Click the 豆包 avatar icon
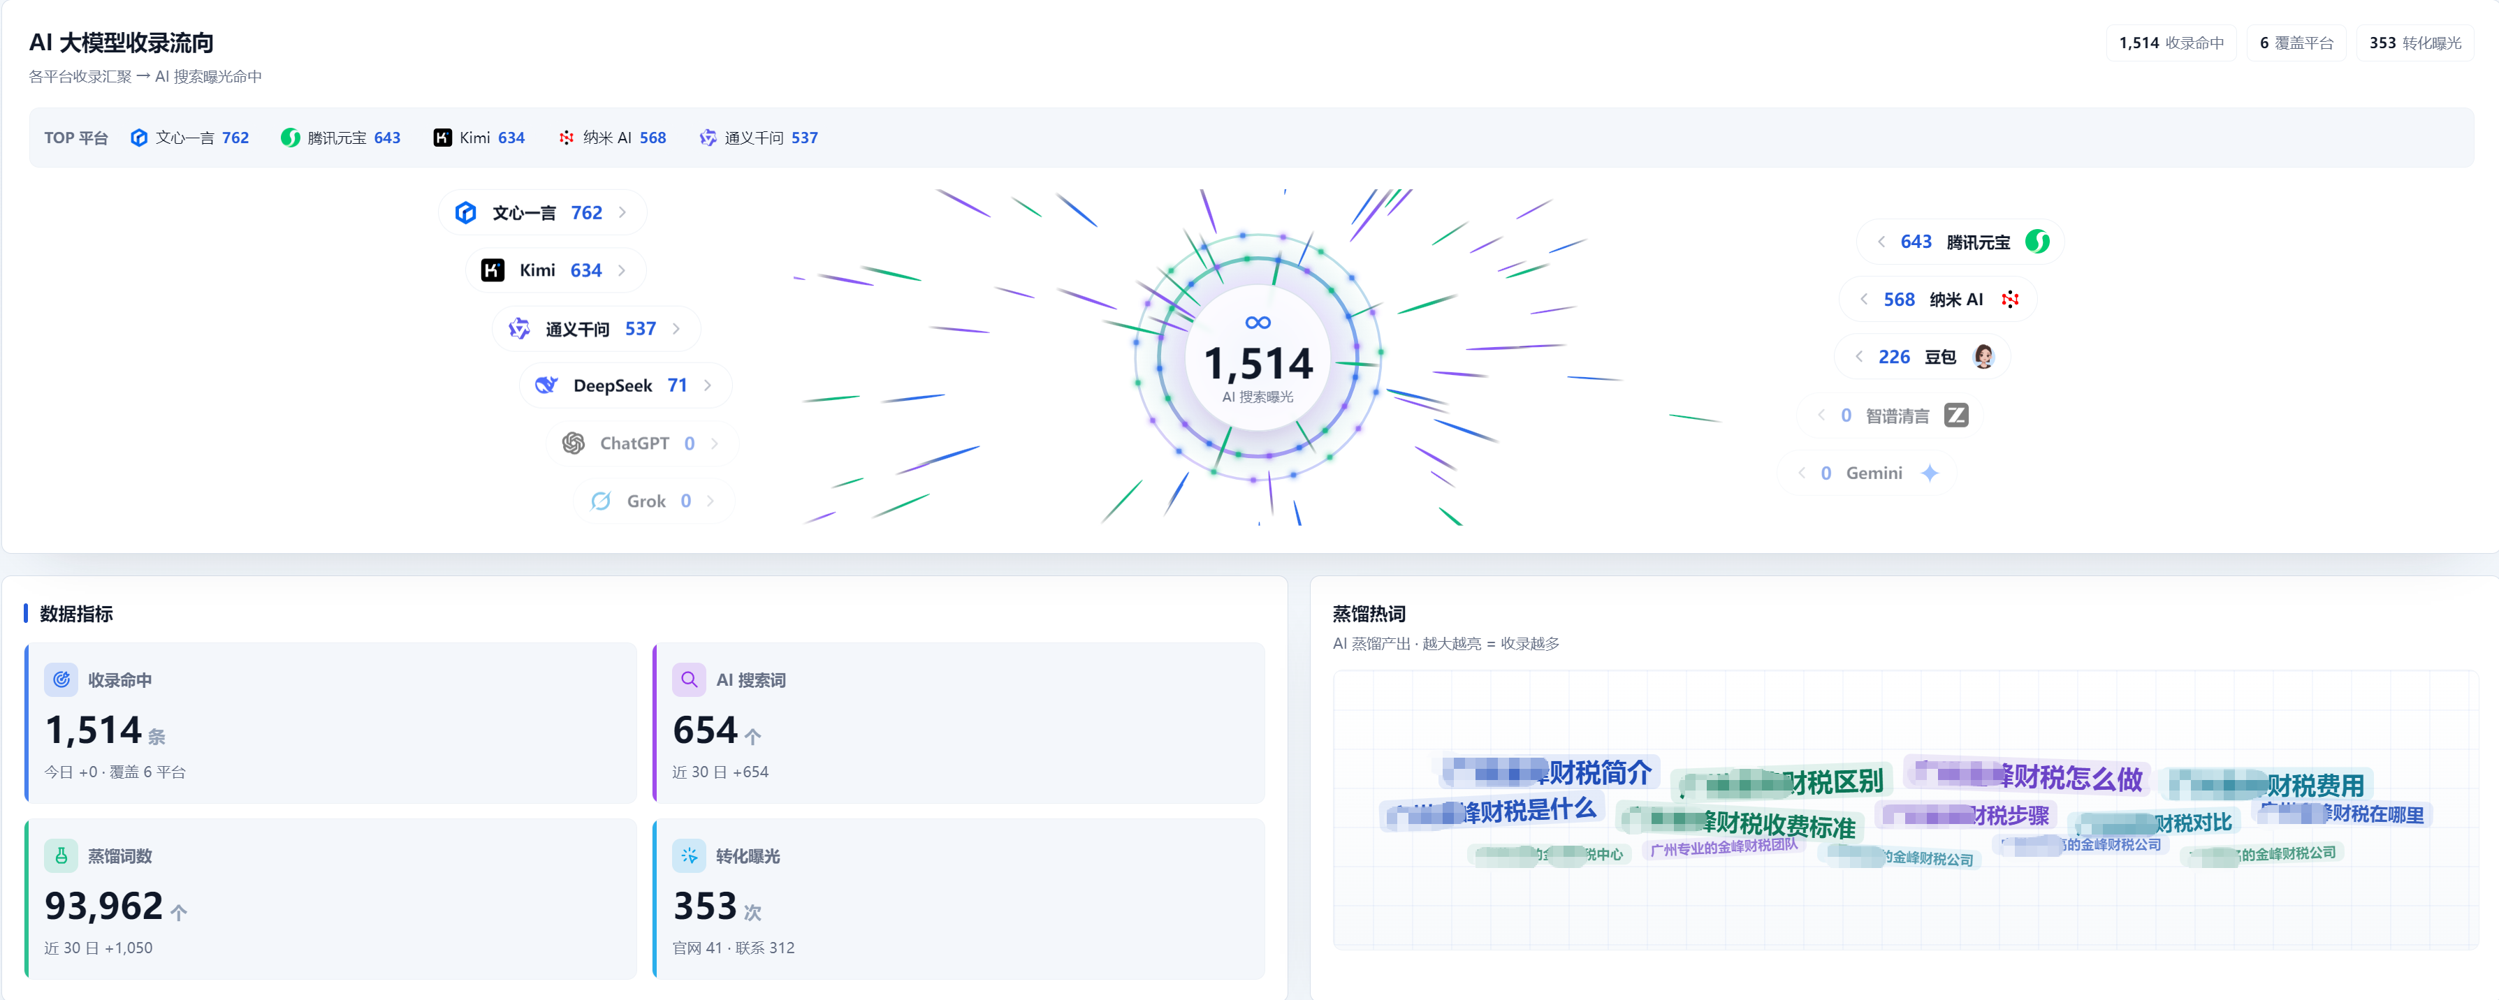 (1983, 357)
